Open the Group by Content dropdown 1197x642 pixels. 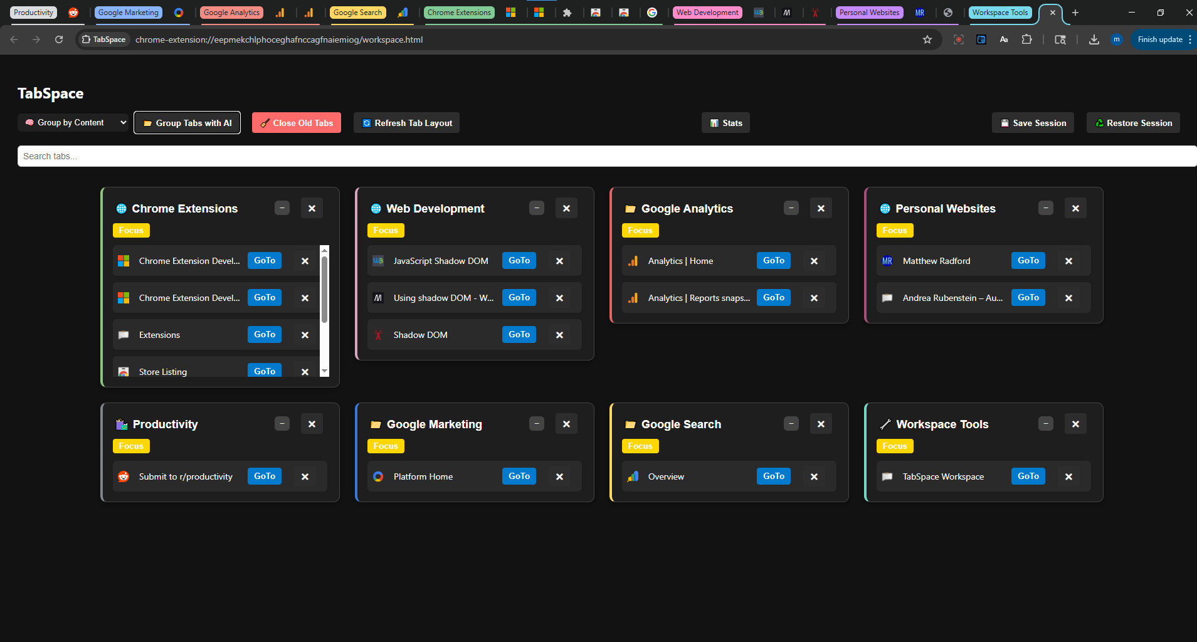(73, 123)
